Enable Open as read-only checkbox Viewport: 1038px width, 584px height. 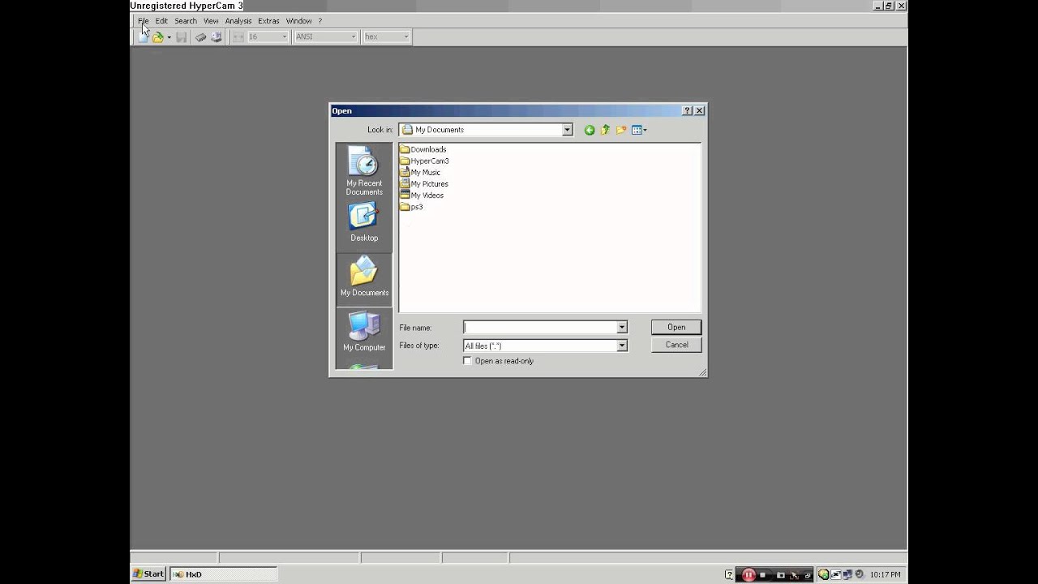pos(467,361)
